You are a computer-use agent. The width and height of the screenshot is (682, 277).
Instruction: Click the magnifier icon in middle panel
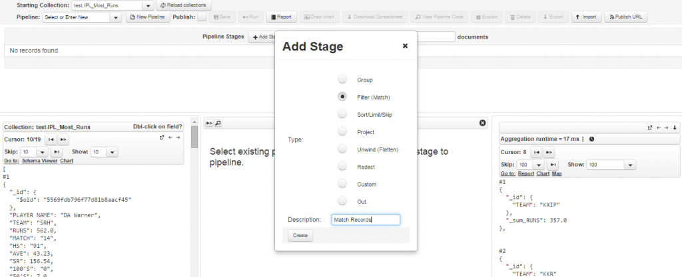[x=217, y=123]
